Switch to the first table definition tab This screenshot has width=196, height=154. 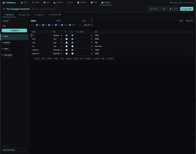coord(9,15)
